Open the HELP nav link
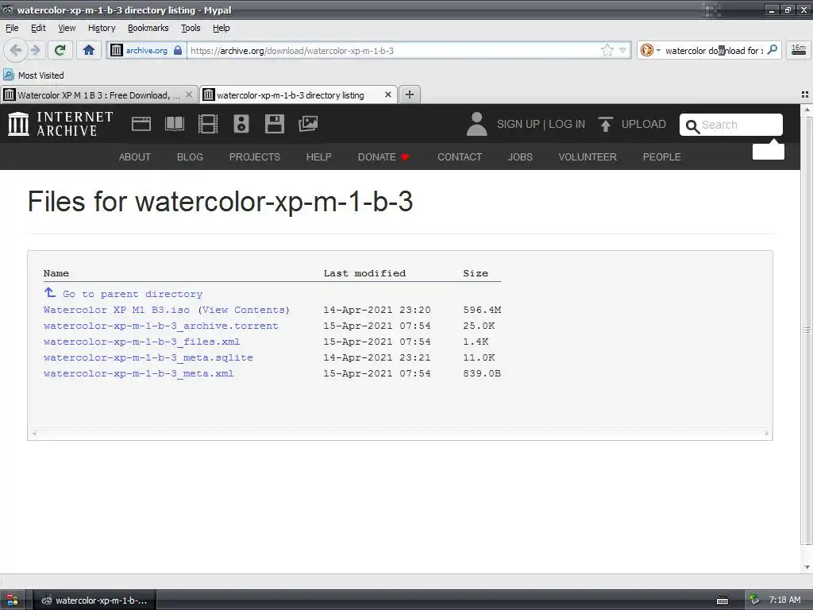Image resolution: width=813 pixels, height=610 pixels. (319, 157)
